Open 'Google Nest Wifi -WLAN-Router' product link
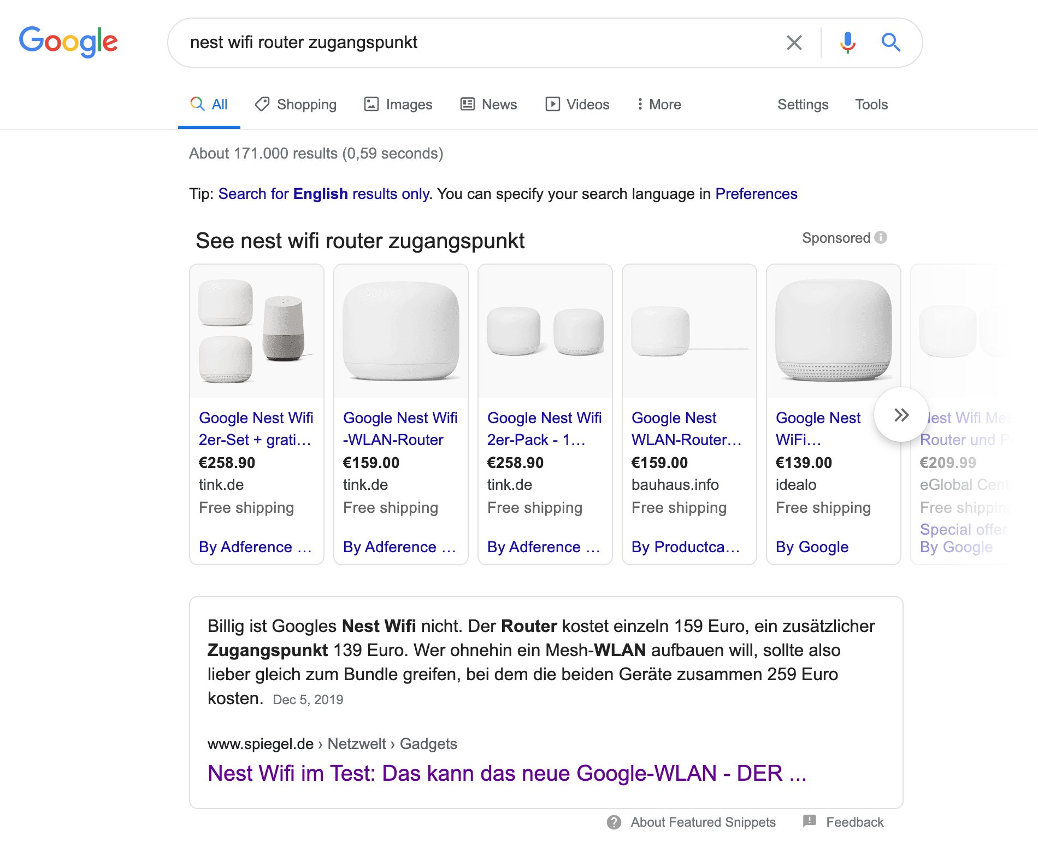The width and height of the screenshot is (1038, 842). 400,429
